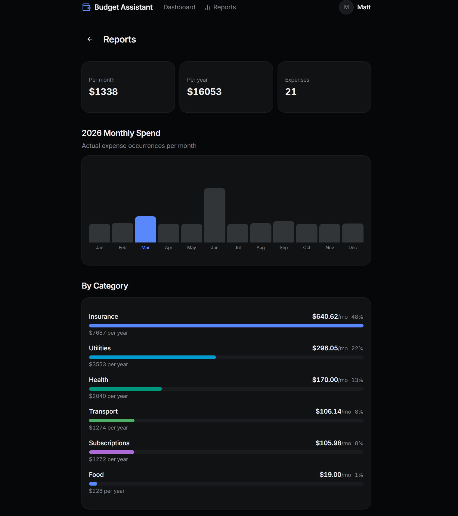Click the M avatar circle

(346, 7)
